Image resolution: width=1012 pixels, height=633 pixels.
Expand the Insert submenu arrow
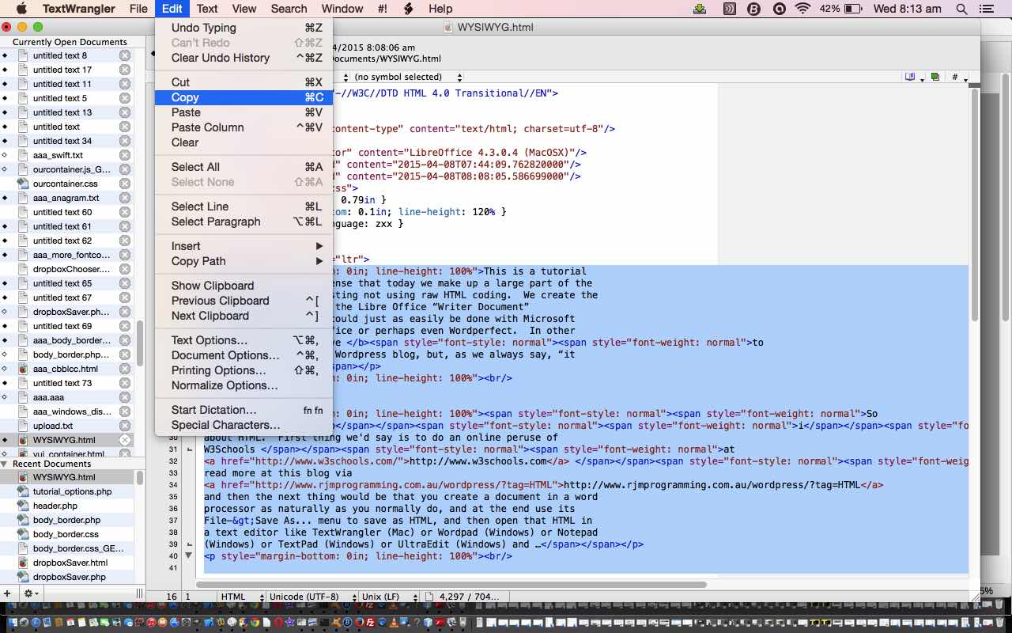click(319, 246)
